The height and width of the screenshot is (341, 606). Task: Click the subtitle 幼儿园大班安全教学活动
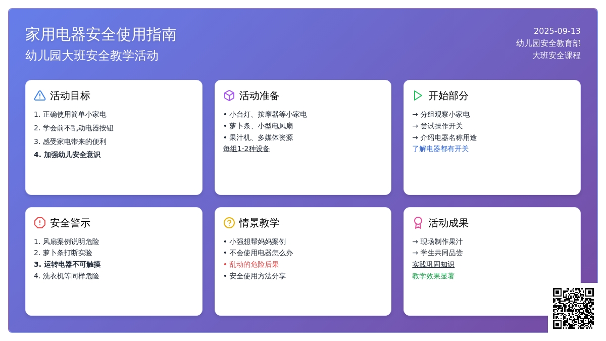tap(92, 56)
